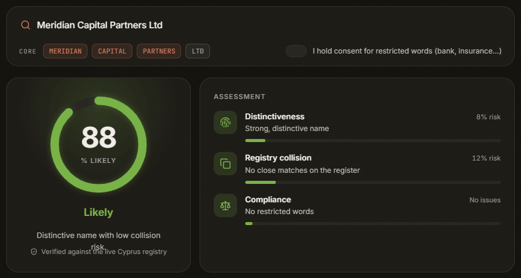The height and width of the screenshot is (278, 521).
Task: Click the '% LIKELY' gauge caption
Action: click(99, 161)
